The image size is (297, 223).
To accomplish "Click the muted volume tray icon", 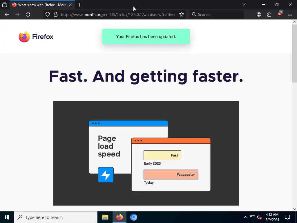I will click(x=260, y=217).
